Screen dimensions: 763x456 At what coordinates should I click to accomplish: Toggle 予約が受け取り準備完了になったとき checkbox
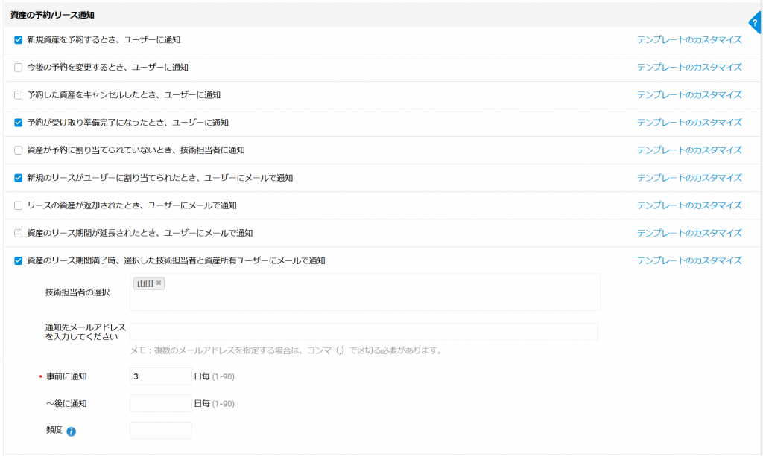(x=19, y=123)
